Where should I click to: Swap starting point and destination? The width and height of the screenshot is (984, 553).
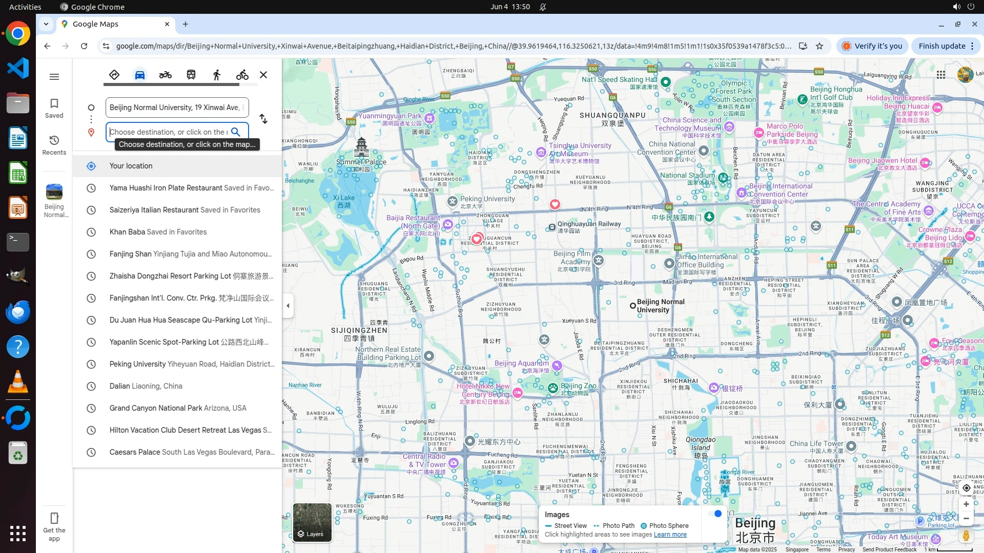(263, 119)
